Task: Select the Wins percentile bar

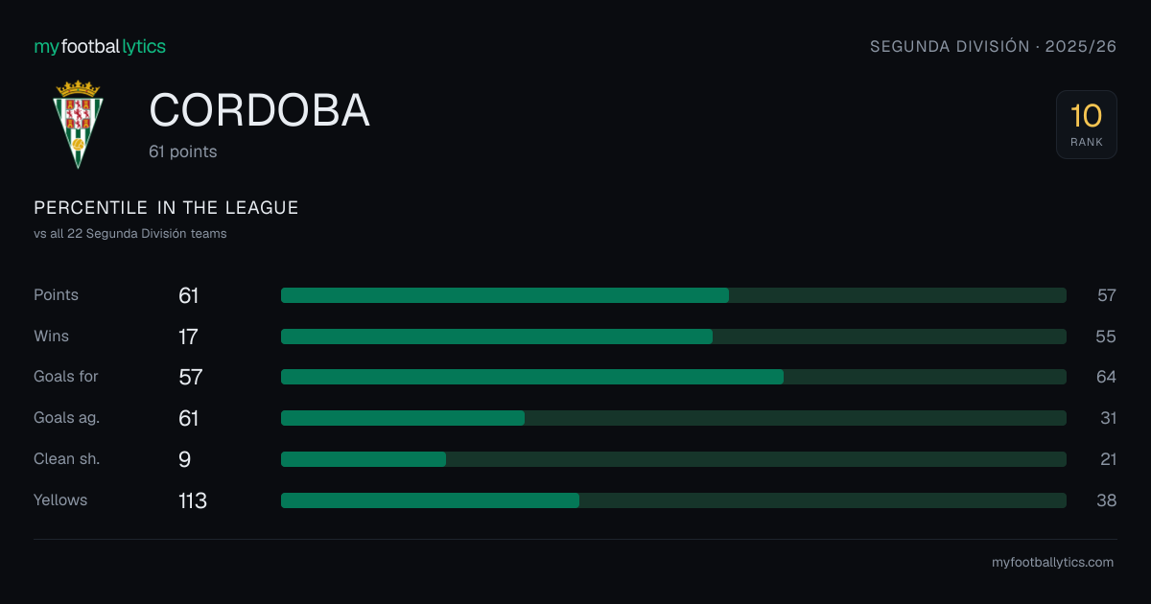Action: click(x=673, y=337)
